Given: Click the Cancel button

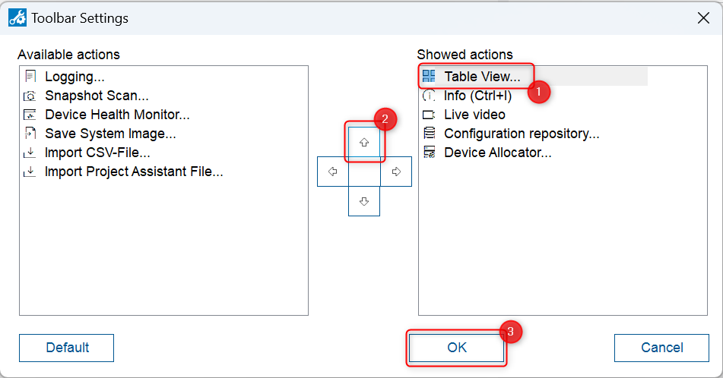Looking at the screenshot, I should tap(661, 348).
